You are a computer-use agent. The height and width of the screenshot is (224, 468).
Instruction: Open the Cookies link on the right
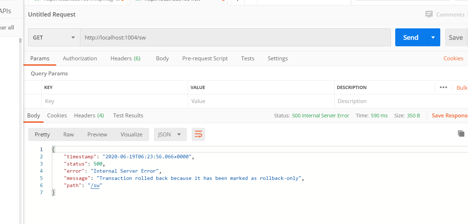point(453,58)
